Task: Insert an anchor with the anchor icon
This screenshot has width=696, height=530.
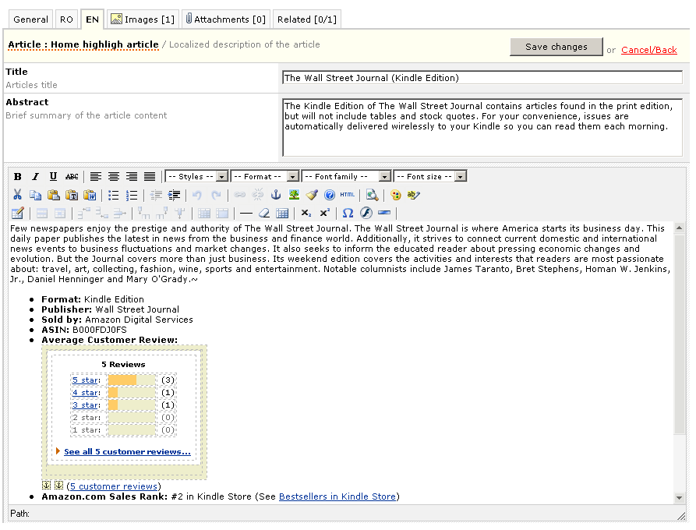Action: coord(276,194)
